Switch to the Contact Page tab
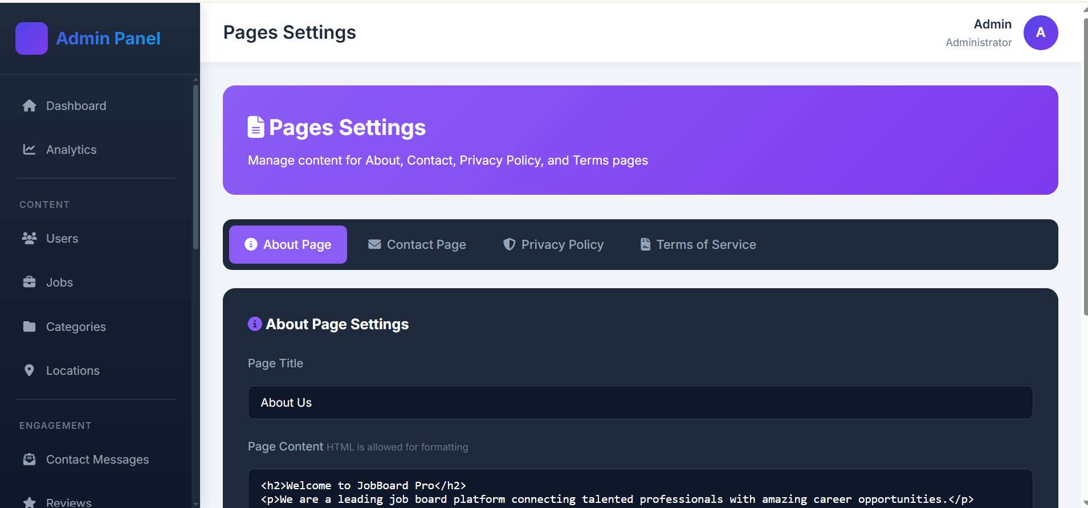The height and width of the screenshot is (508, 1088). [x=417, y=245]
